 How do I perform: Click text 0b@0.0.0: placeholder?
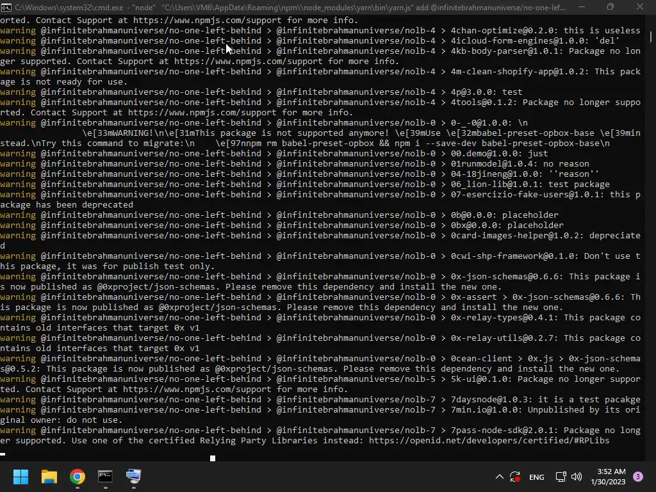tap(505, 215)
